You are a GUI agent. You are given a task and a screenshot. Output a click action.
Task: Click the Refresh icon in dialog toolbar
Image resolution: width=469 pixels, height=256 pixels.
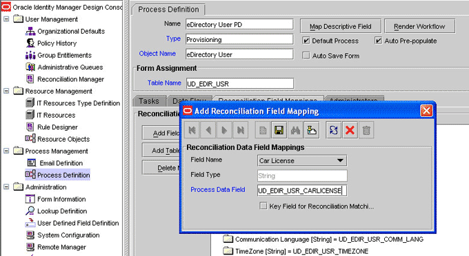(x=334, y=130)
